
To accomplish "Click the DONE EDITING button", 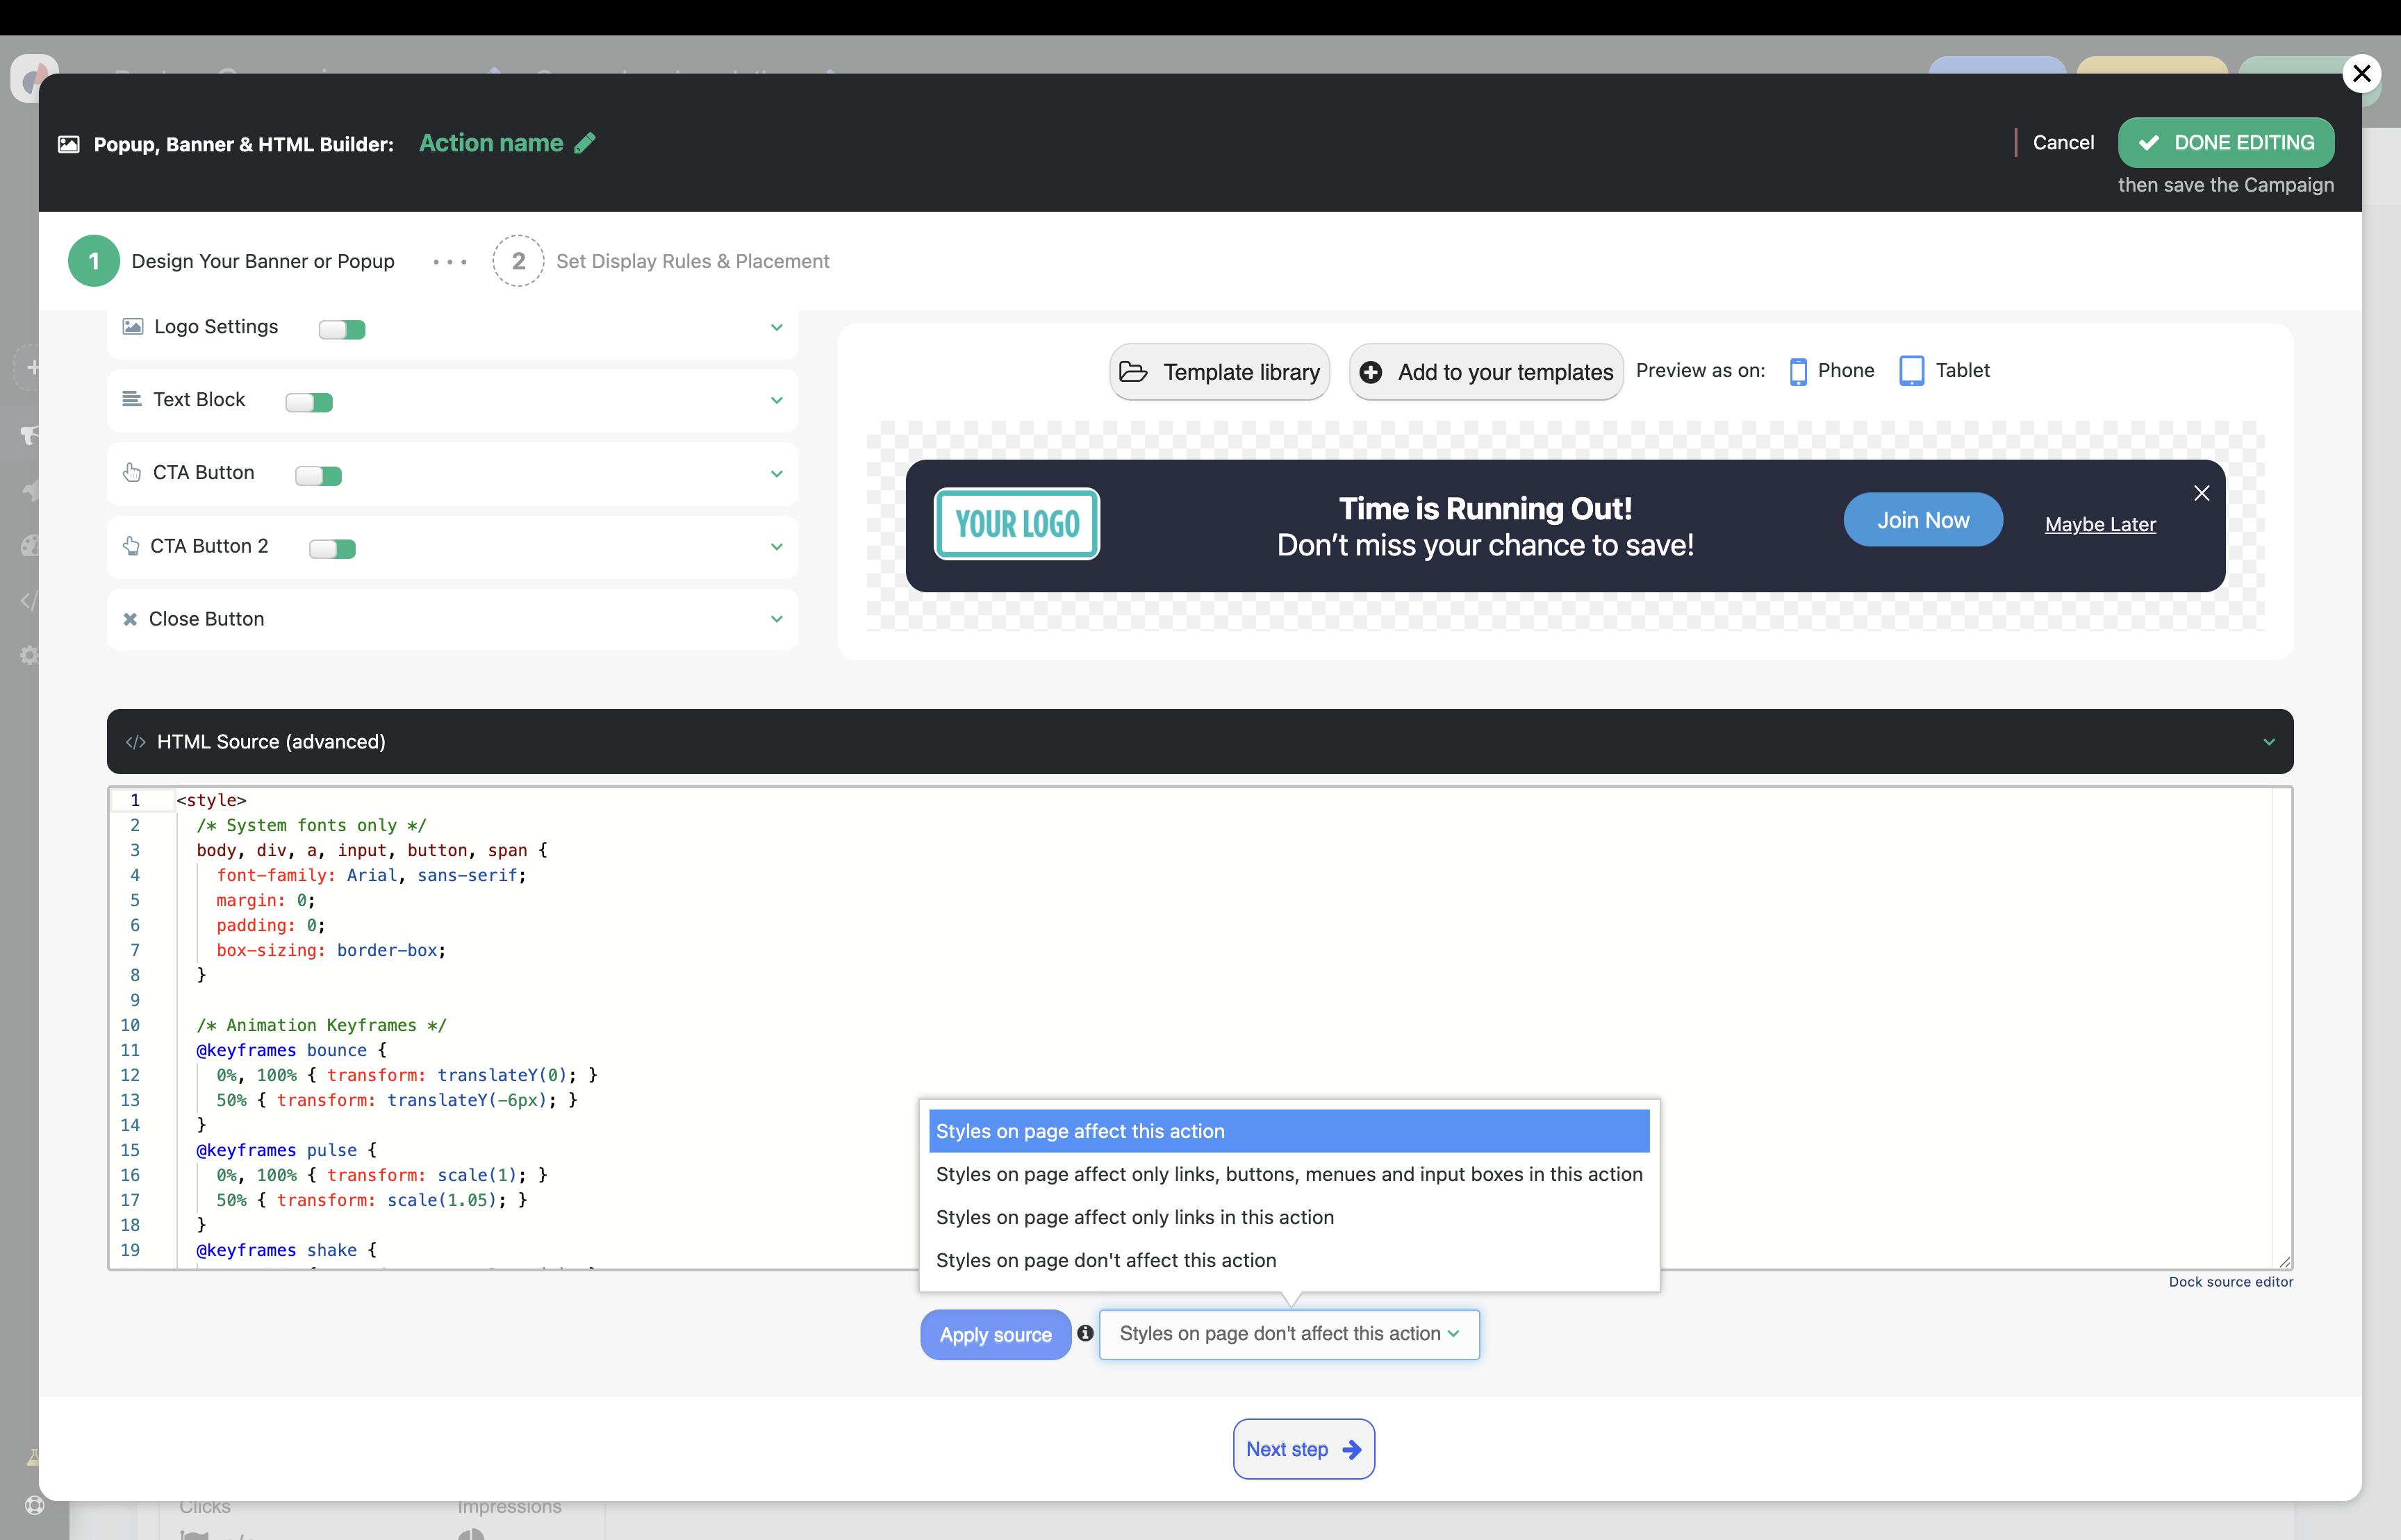I will click(x=2226, y=143).
